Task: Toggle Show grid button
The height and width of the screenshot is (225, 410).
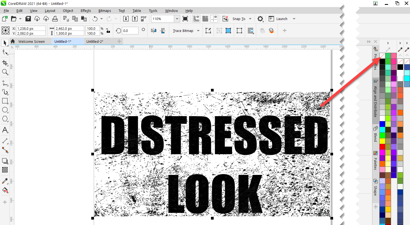Action: [205, 19]
